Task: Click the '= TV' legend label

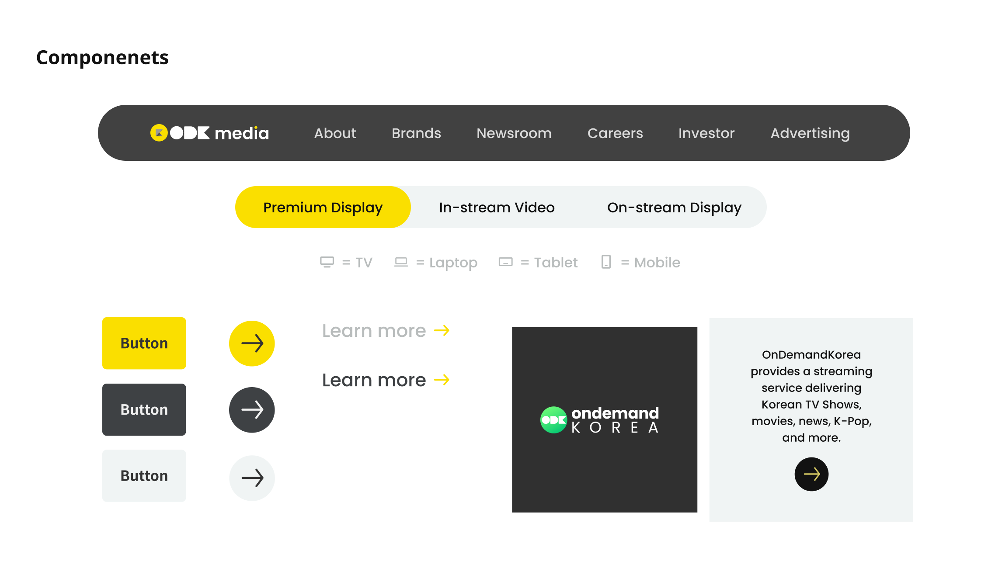Action: [x=357, y=263]
